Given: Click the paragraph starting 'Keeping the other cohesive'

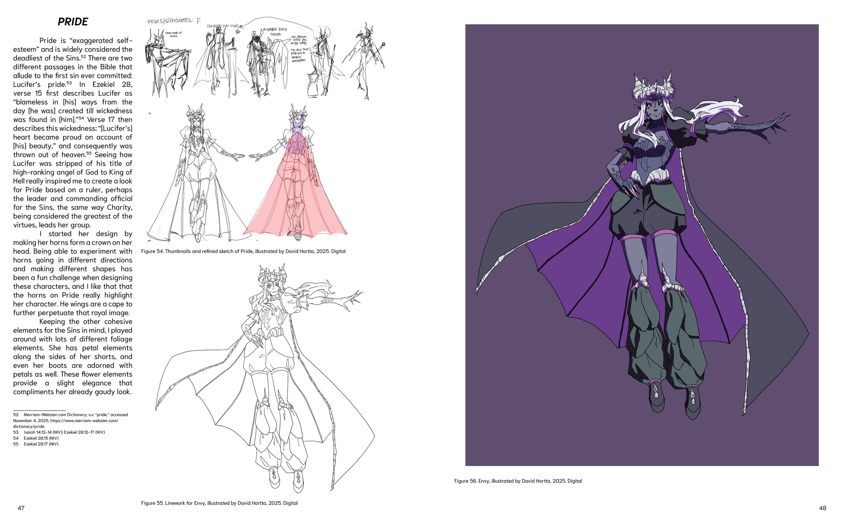Looking at the screenshot, I should tap(72, 357).
